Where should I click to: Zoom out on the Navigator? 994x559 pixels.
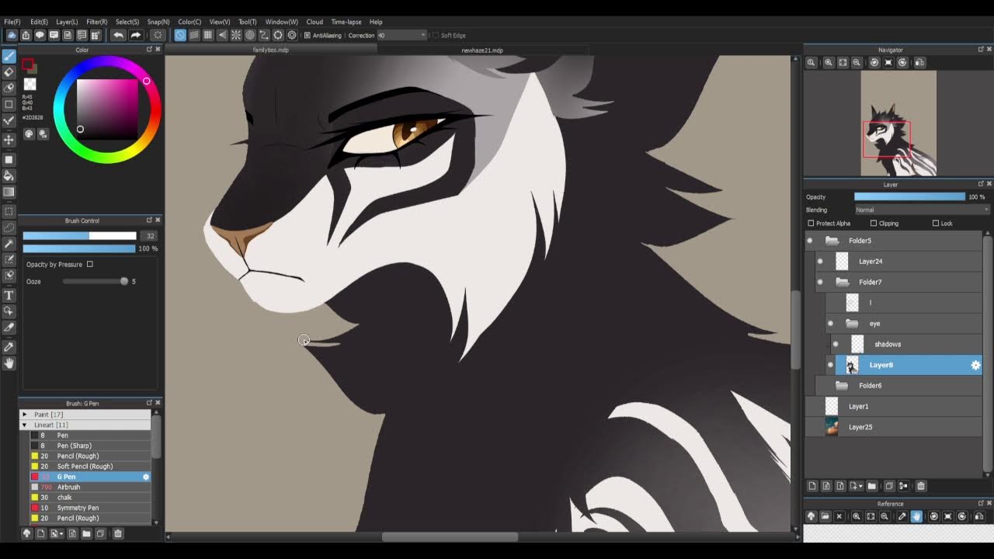pos(857,62)
